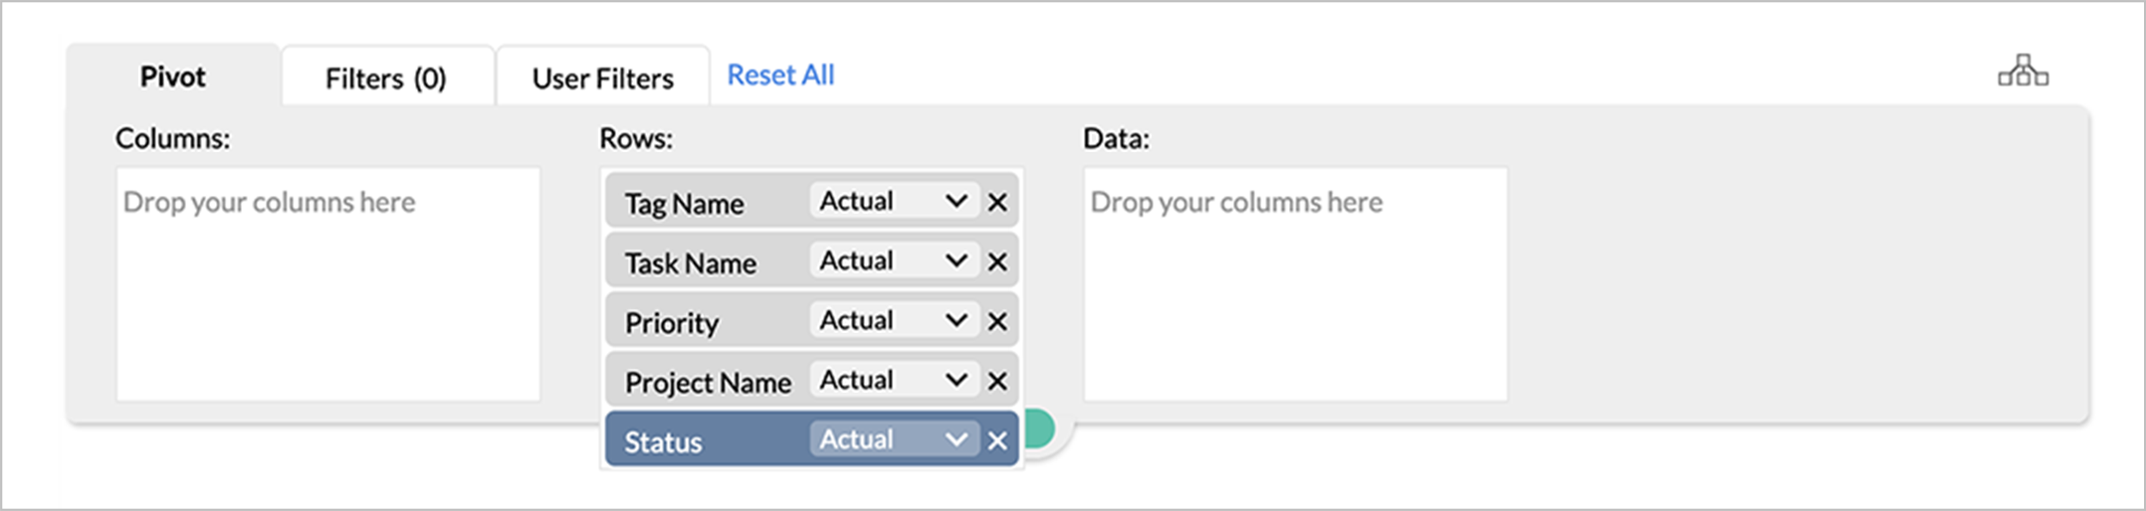The image size is (2146, 511).
Task: Open the Filters (0) tab
Action: 386,79
